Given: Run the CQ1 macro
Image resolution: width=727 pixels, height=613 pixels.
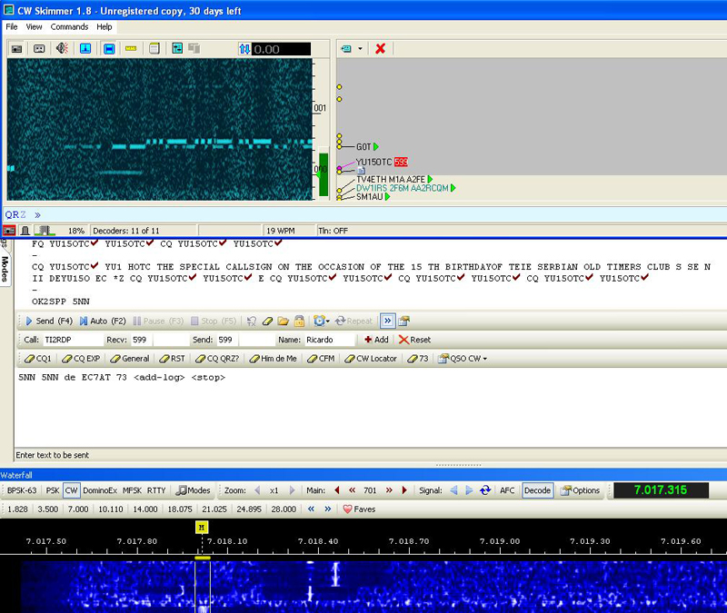Looking at the screenshot, I should (x=38, y=359).
